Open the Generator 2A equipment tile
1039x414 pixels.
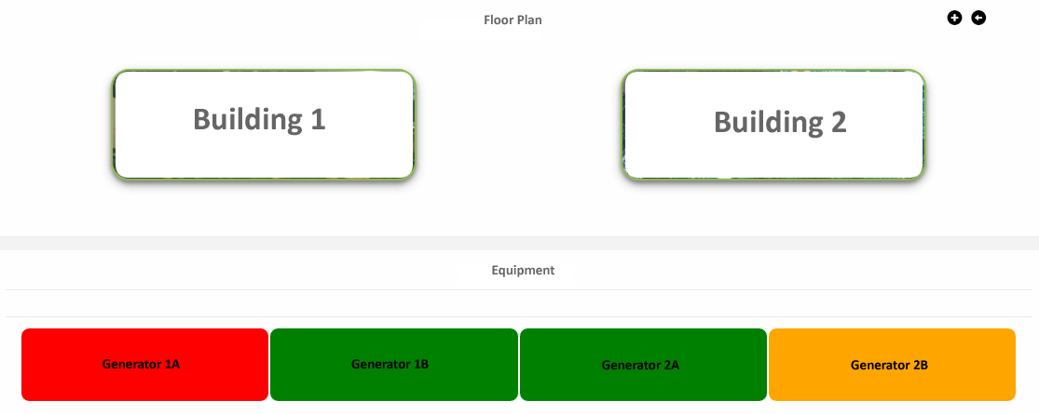(x=643, y=365)
